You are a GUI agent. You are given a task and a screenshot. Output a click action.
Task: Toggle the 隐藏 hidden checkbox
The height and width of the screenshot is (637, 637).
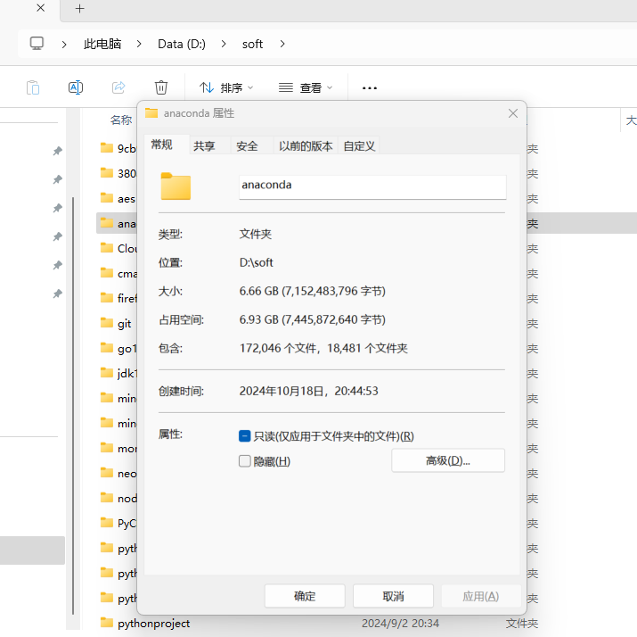pos(245,461)
